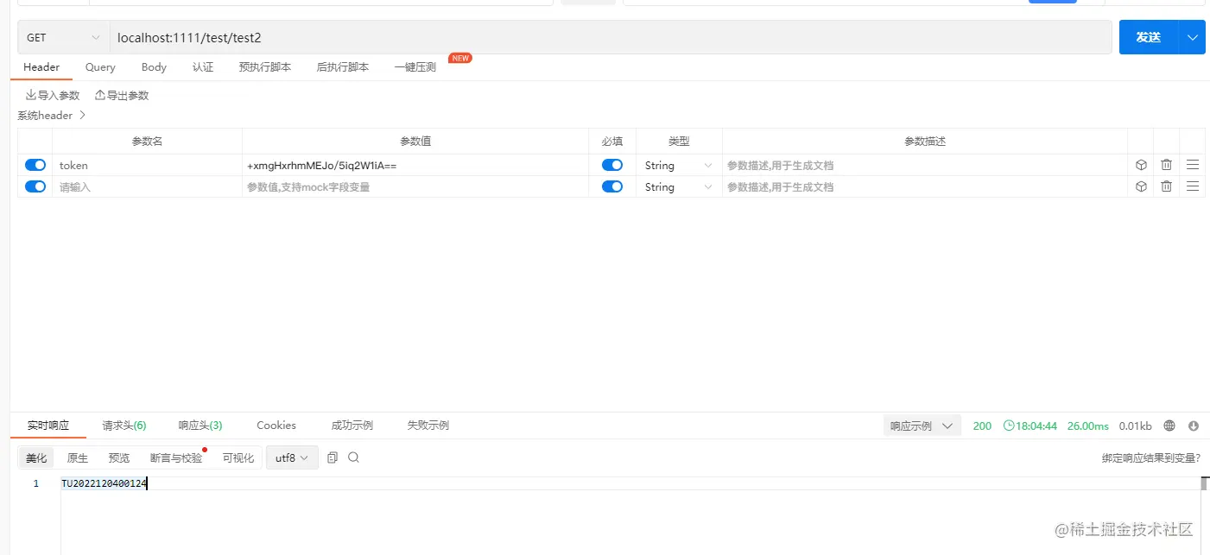The height and width of the screenshot is (555, 1210).
Task: Download the response via download icon
Action: pyautogui.click(x=1193, y=425)
